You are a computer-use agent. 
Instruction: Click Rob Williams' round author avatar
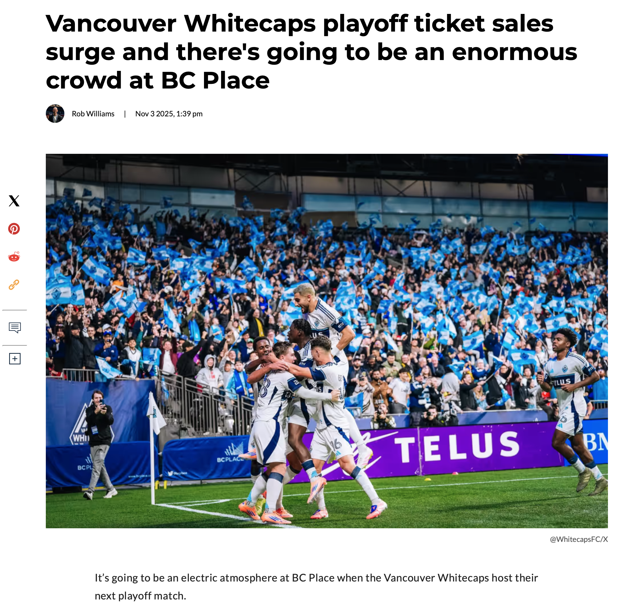(55, 114)
